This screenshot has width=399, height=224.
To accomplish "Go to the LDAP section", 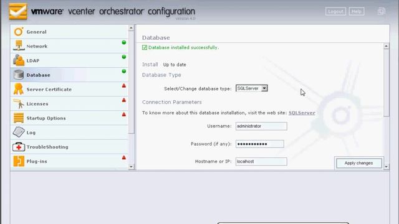I will coord(69,60).
